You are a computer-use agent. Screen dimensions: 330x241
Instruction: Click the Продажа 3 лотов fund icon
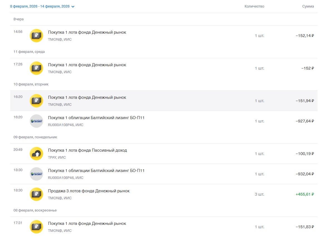click(x=36, y=194)
